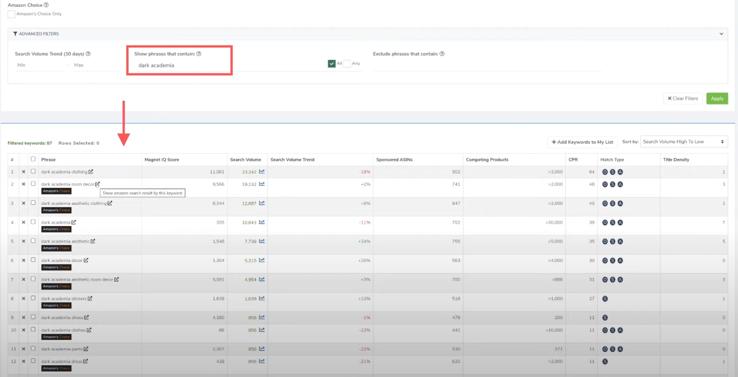Check the Any phrase match option
738x377 pixels.
click(347, 64)
